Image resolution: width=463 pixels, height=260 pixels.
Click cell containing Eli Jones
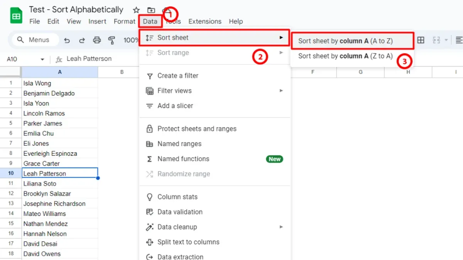click(x=60, y=143)
